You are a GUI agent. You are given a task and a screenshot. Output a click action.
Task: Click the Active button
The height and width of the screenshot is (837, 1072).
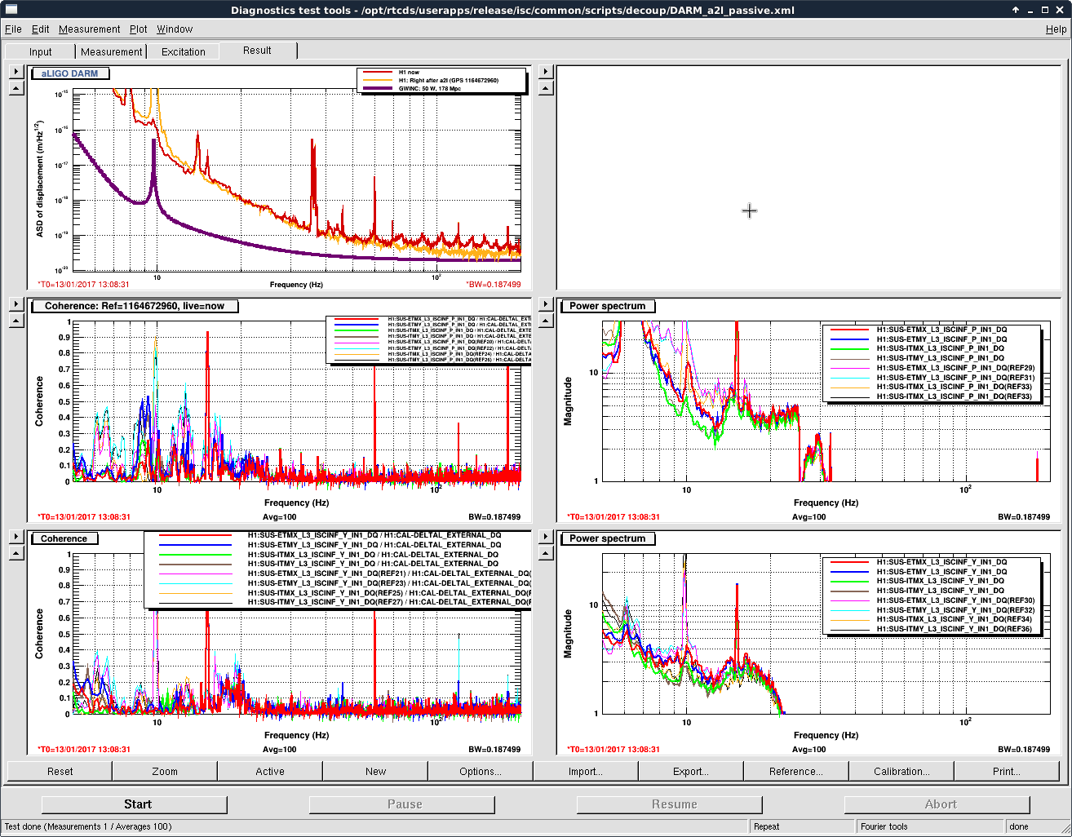click(270, 771)
